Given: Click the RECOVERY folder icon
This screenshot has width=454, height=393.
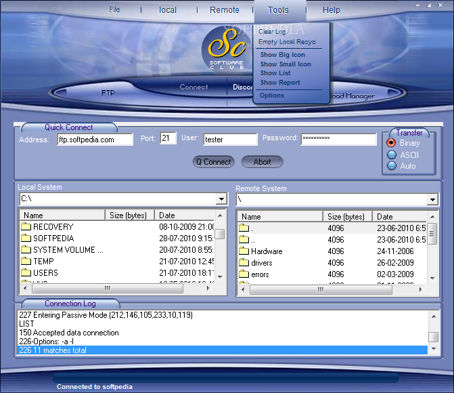Looking at the screenshot, I should (x=26, y=227).
